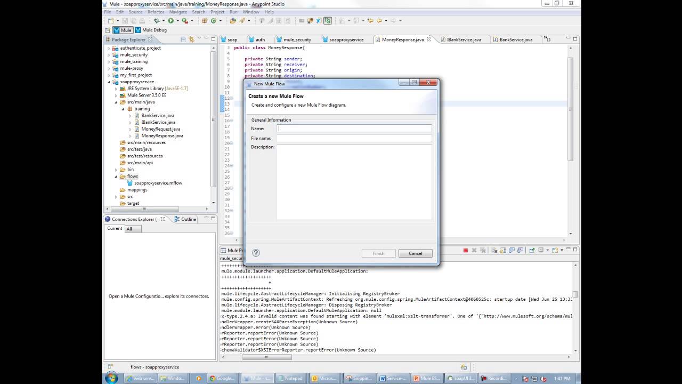
Task: Collapse the src/main/java folder
Action: [116, 102]
